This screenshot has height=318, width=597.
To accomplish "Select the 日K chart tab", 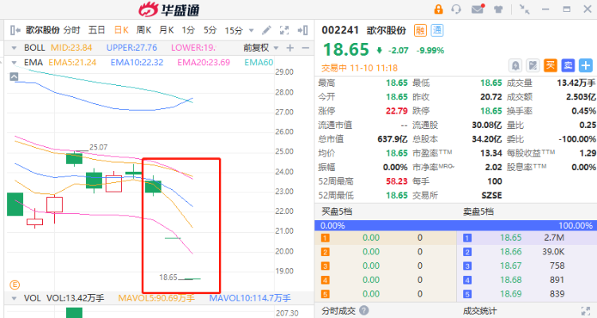I will point(122,30).
